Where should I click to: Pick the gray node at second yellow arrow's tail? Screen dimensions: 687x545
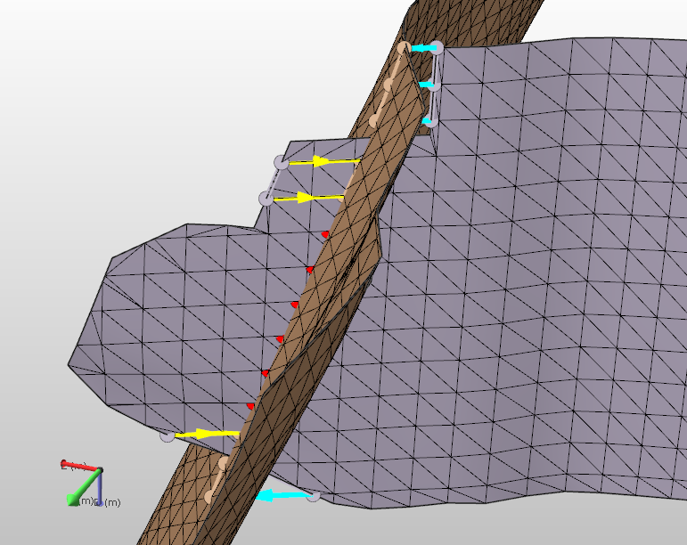click(x=265, y=198)
